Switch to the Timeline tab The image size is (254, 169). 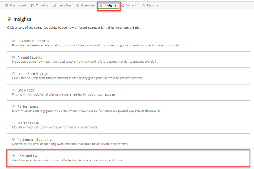(40, 5)
